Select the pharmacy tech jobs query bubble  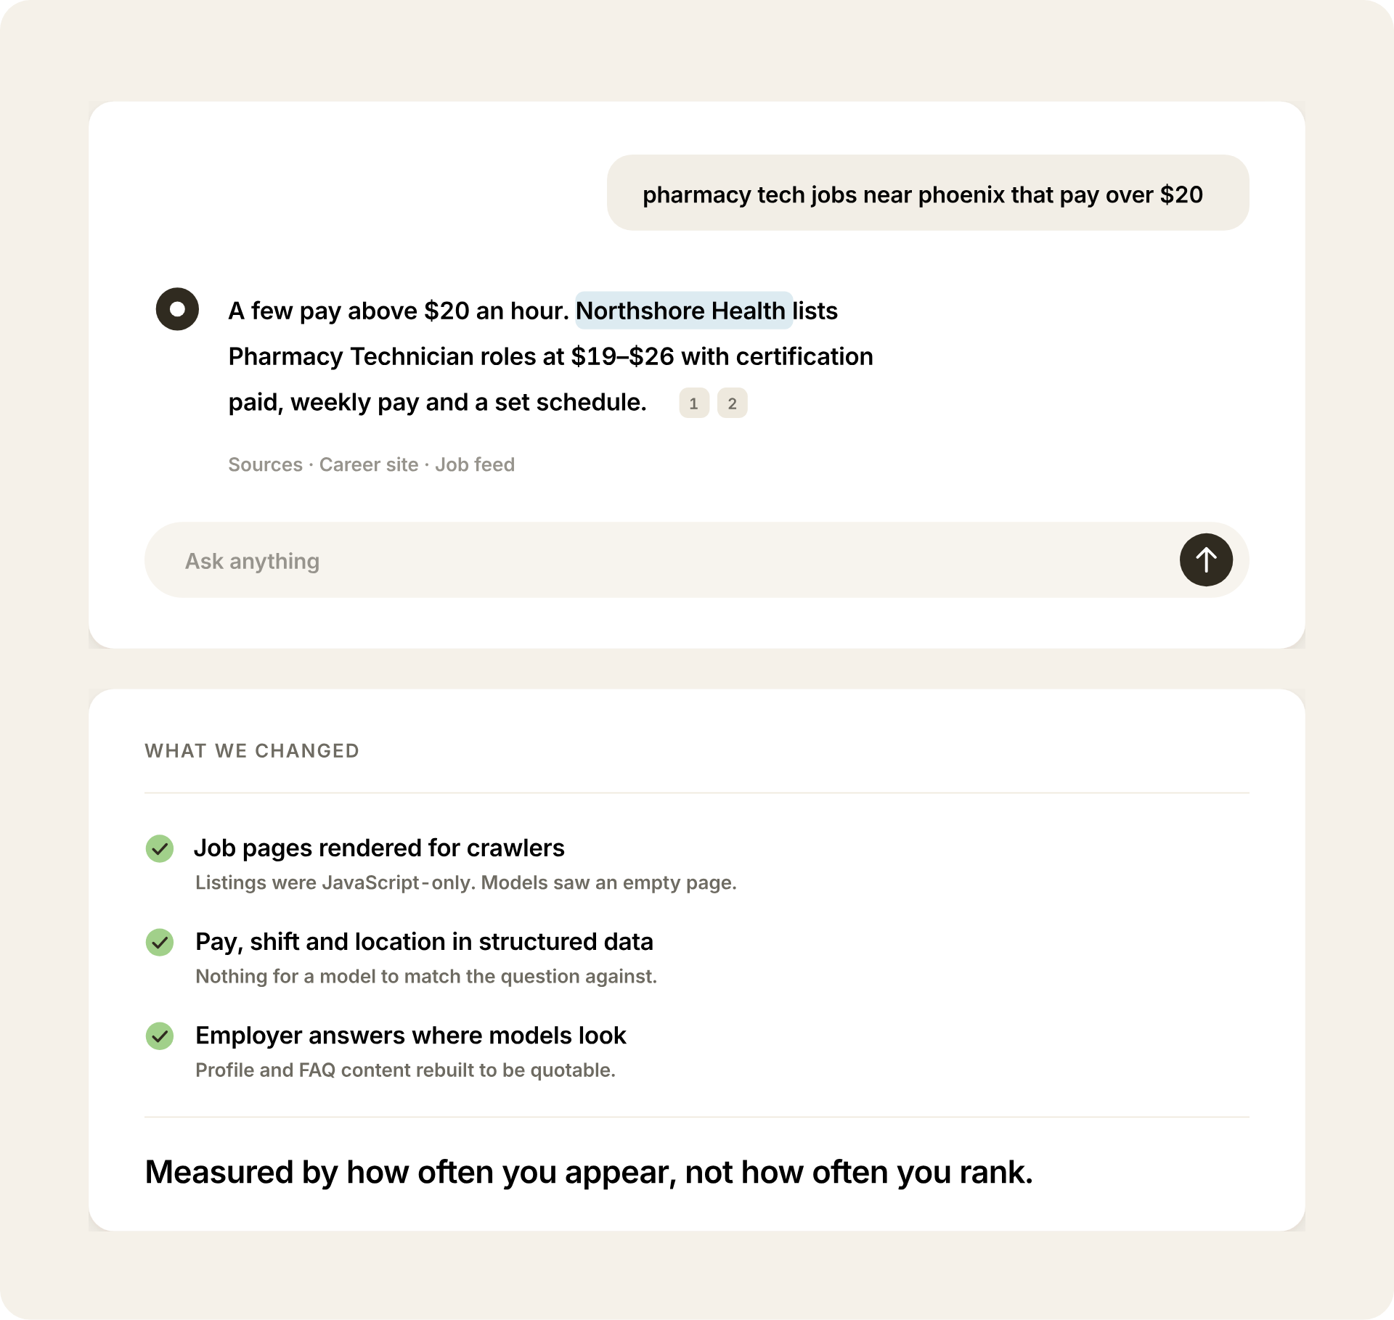click(x=927, y=192)
